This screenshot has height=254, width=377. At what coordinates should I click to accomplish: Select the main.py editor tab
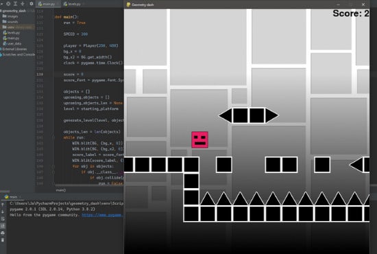[47, 4]
